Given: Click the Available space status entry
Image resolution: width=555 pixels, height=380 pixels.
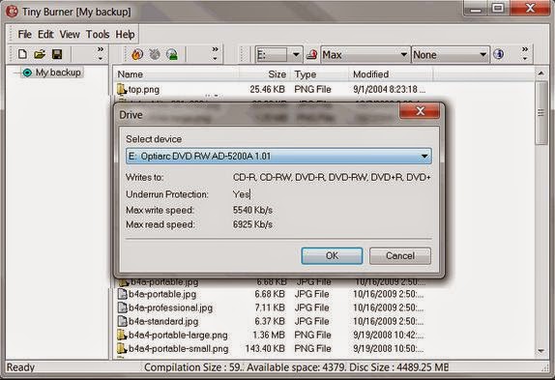Looking at the screenshot, I should click(296, 367).
